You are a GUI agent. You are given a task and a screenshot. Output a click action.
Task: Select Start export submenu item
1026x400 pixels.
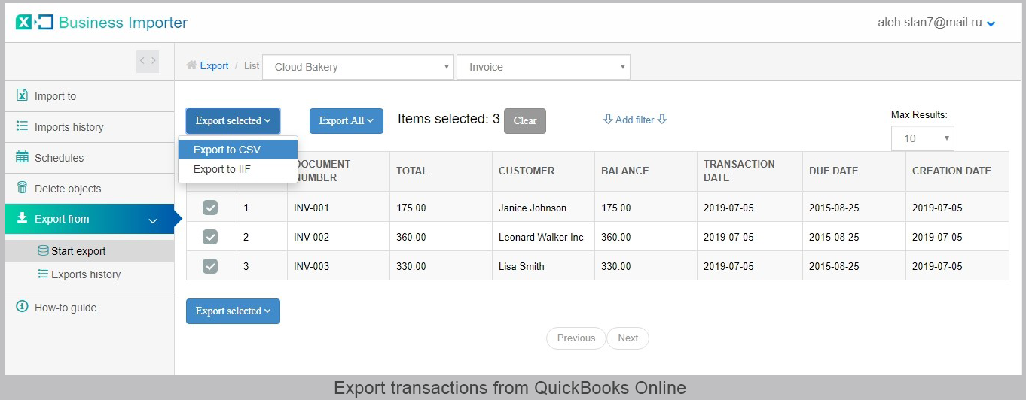89,251
